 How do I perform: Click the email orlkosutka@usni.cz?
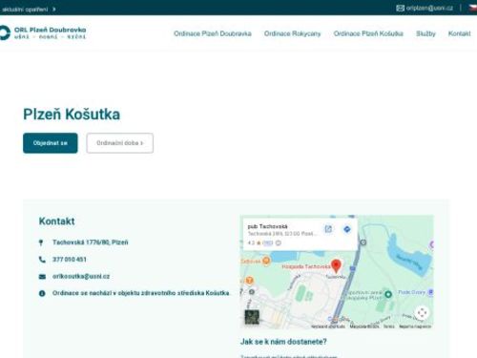[x=81, y=277]
